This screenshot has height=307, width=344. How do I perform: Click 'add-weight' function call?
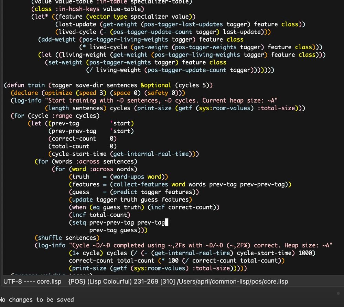[x=58, y=40]
